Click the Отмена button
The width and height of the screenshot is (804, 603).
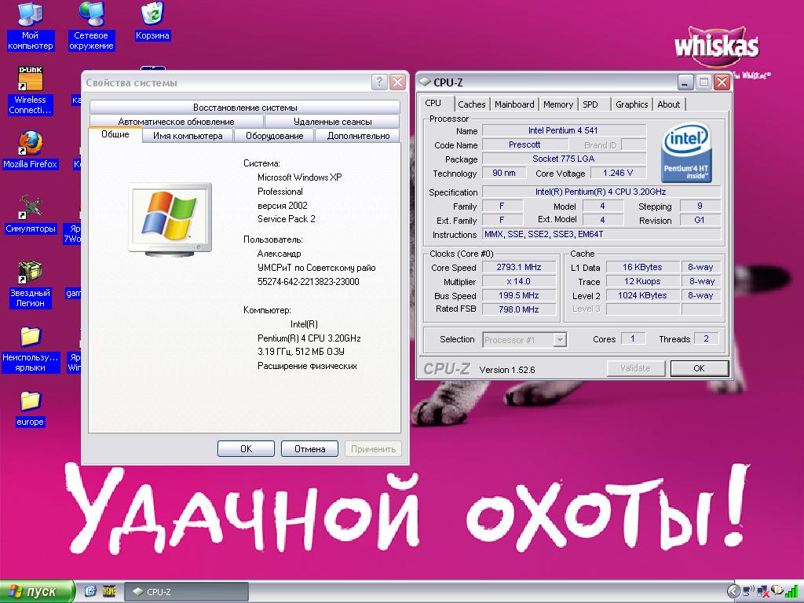pos(309,448)
